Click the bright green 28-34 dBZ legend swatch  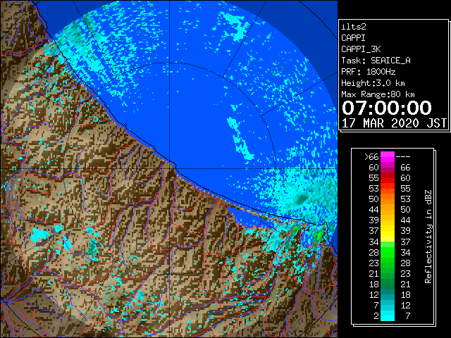click(x=388, y=252)
